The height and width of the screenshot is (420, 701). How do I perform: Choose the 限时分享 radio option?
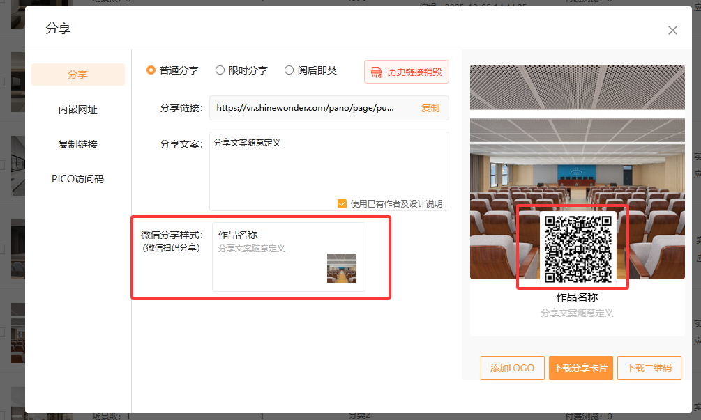[220, 70]
